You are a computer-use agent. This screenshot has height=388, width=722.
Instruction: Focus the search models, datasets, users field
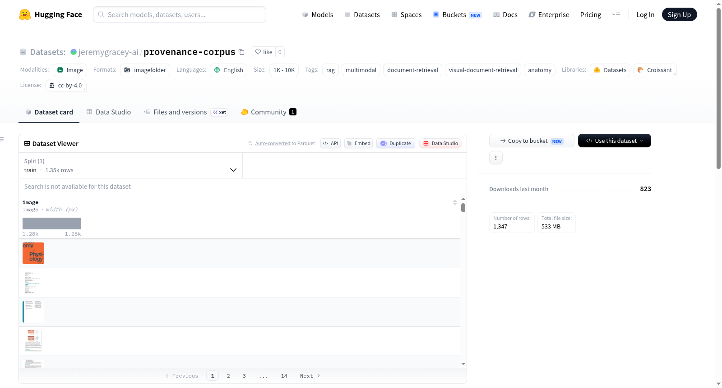pos(180,14)
